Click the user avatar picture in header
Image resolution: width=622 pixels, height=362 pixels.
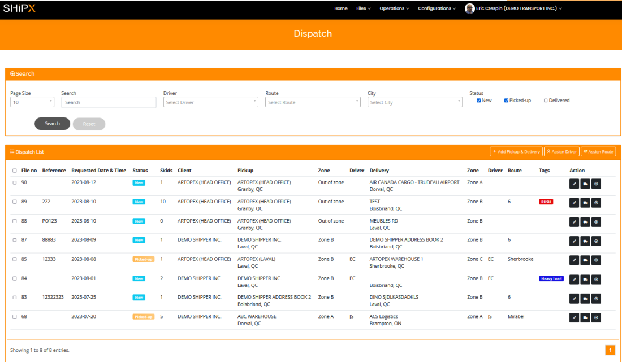[x=470, y=8]
